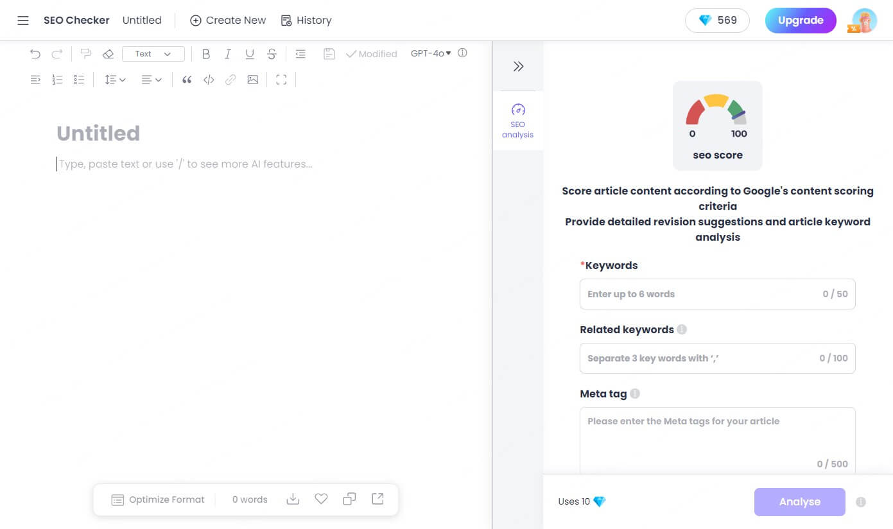Click the eraser clear formatting icon
This screenshot has height=529, width=893.
108,54
